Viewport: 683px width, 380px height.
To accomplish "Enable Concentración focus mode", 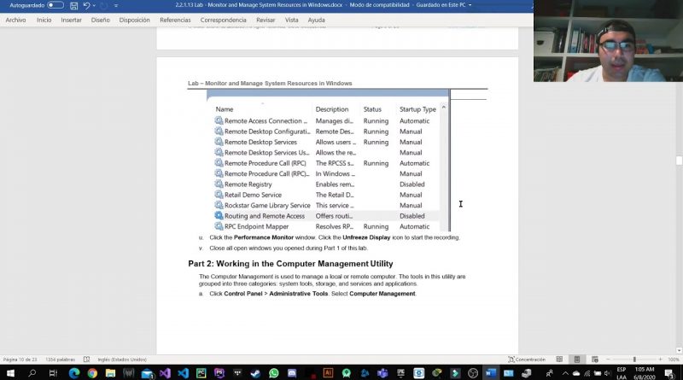I will pyautogui.click(x=527, y=360).
